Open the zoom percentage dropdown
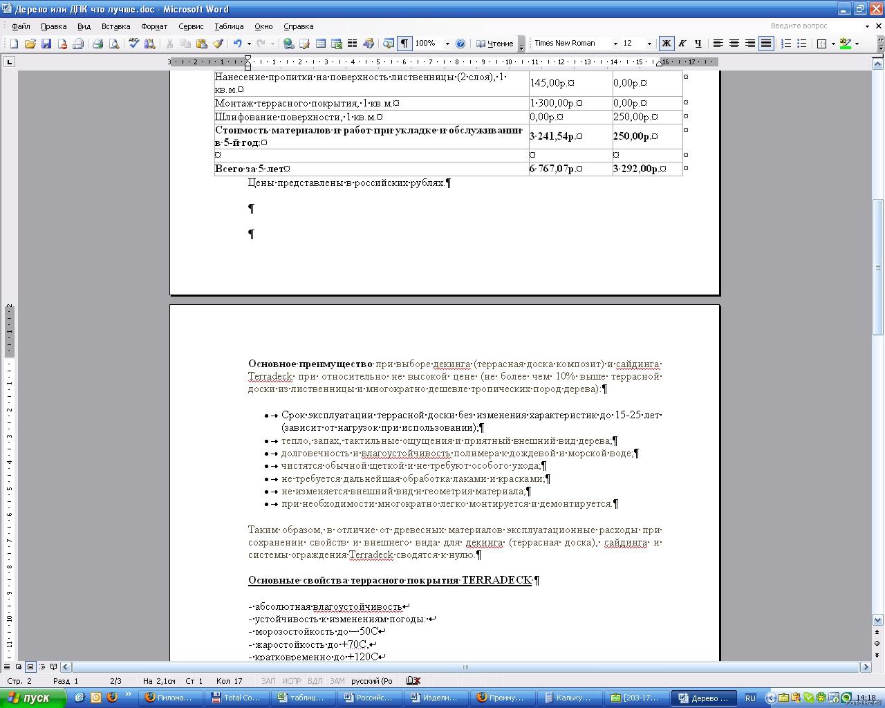This screenshot has width=885, height=708. [447, 44]
